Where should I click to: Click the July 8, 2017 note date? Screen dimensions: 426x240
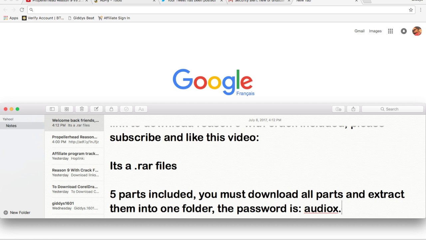[265, 120]
